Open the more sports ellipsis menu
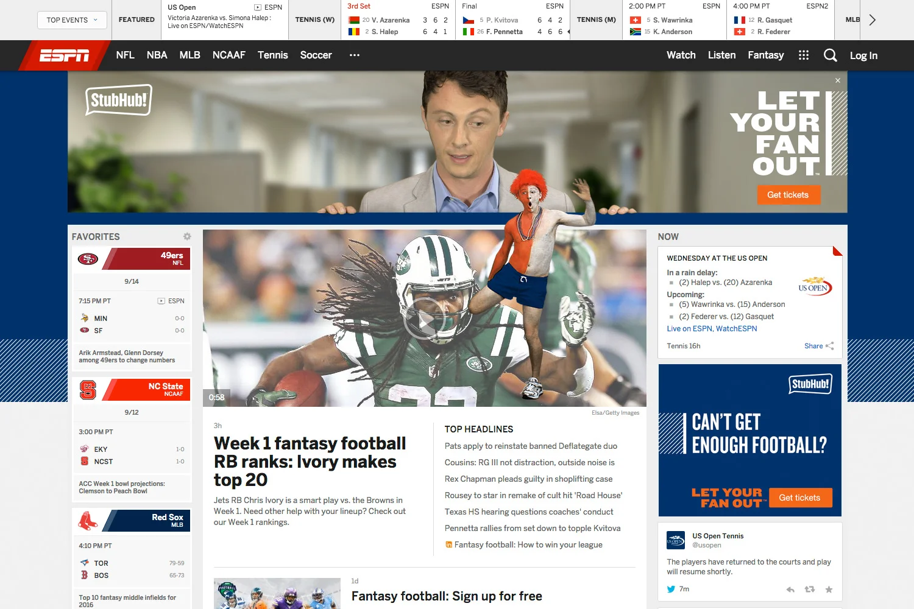The height and width of the screenshot is (609, 914). [355, 55]
